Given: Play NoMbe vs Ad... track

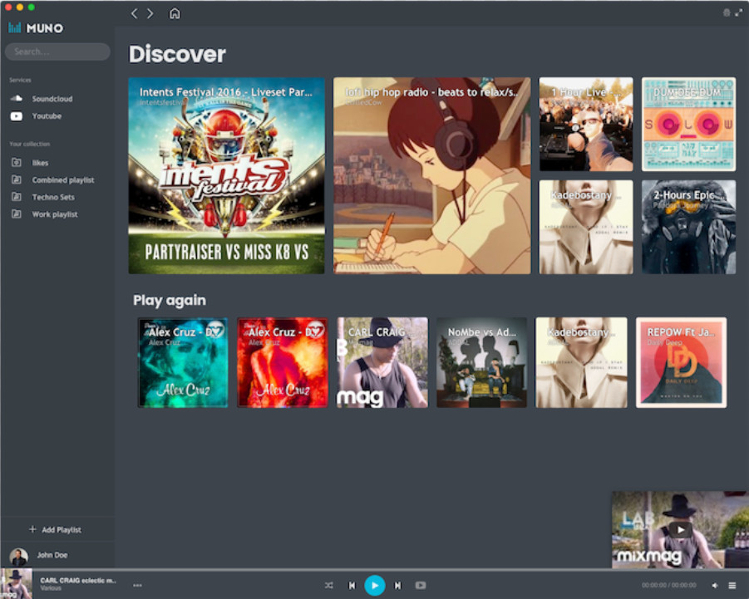Looking at the screenshot, I should coord(481,363).
